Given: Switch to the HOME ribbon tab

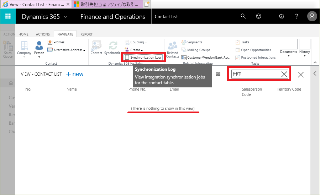Looking at the screenshot, I should 23,34.
